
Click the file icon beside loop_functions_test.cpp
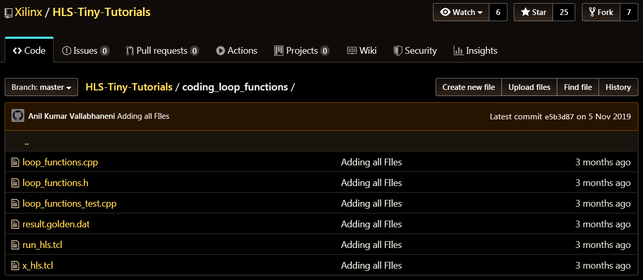(x=15, y=204)
